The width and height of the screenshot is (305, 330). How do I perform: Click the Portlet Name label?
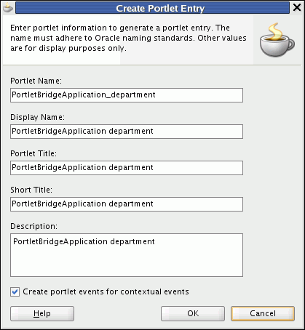pos(36,81)
